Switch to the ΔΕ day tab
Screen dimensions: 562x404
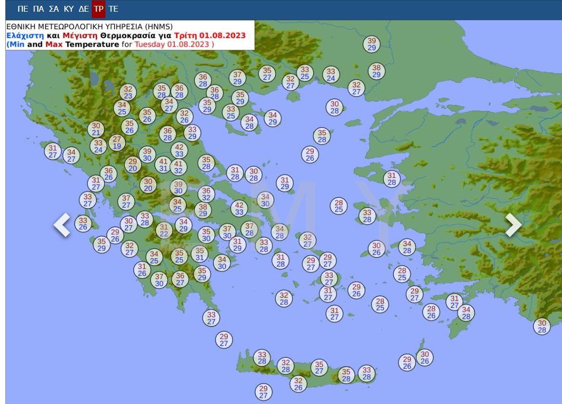click(84, 9)
